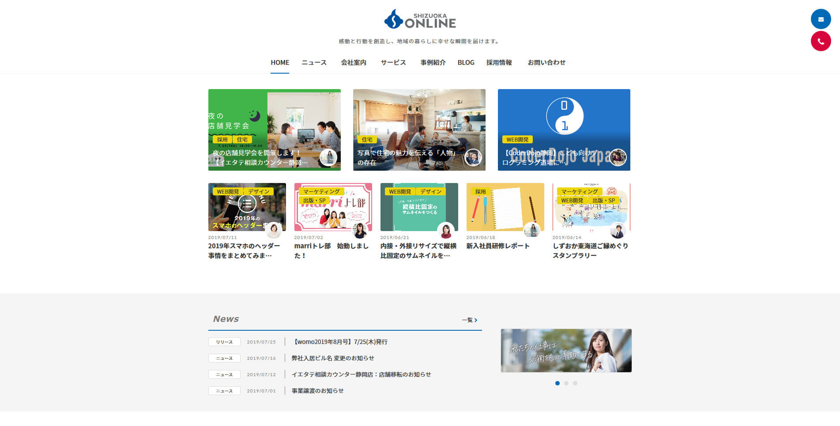This screenshot has height=426, width=840.
Task: Click author avatar on marriトレ部 post
Action: click(x=360, y=230)
